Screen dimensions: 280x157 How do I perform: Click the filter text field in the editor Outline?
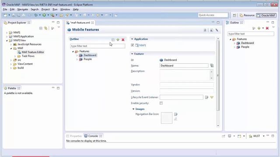[98, 46]
